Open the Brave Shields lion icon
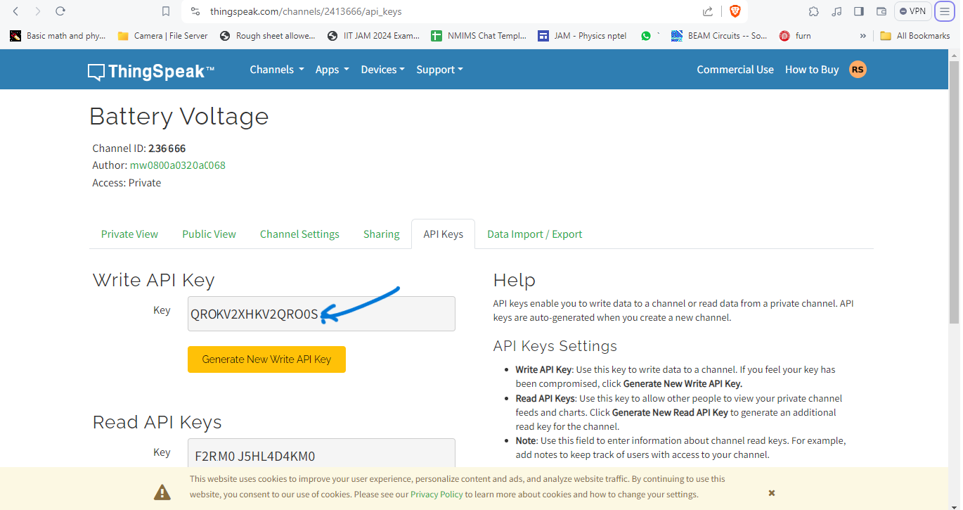The width and height of the screenshot is (963, 510). [735, 11]
